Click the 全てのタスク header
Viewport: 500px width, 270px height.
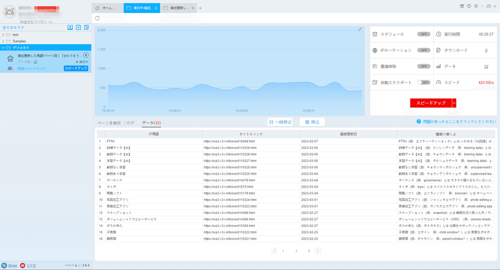tap(13, 27)
